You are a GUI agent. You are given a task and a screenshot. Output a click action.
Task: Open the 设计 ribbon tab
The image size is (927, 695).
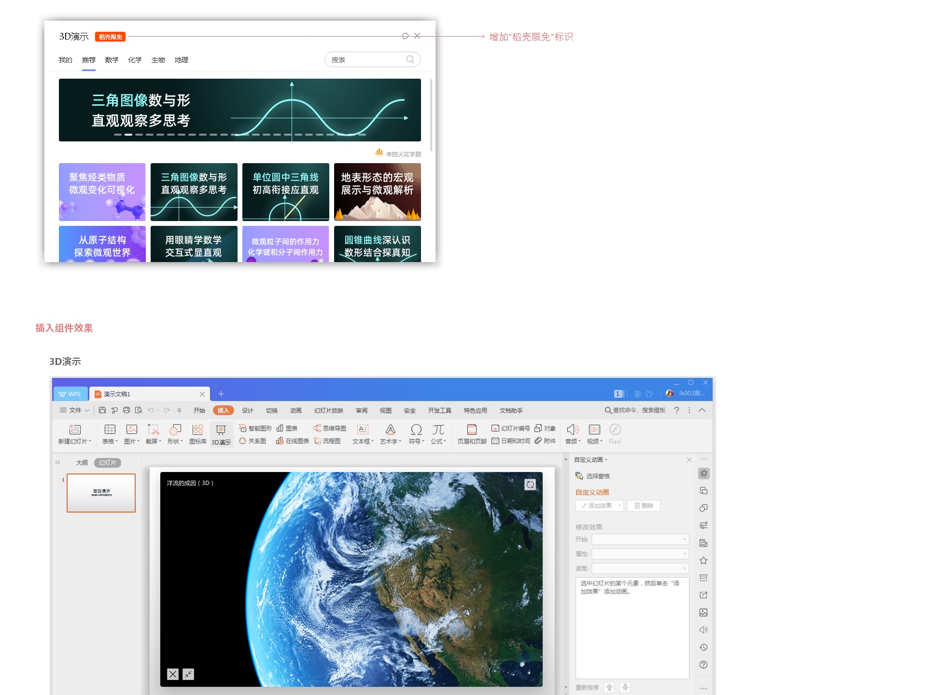[x=248, y=410]
